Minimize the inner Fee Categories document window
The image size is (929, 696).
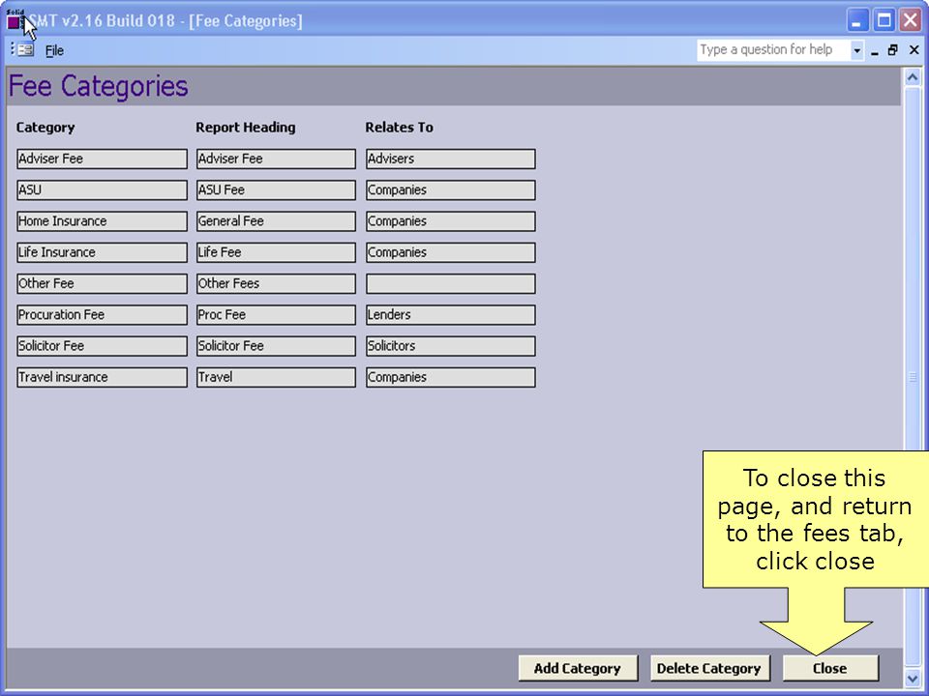coord(875,51)
